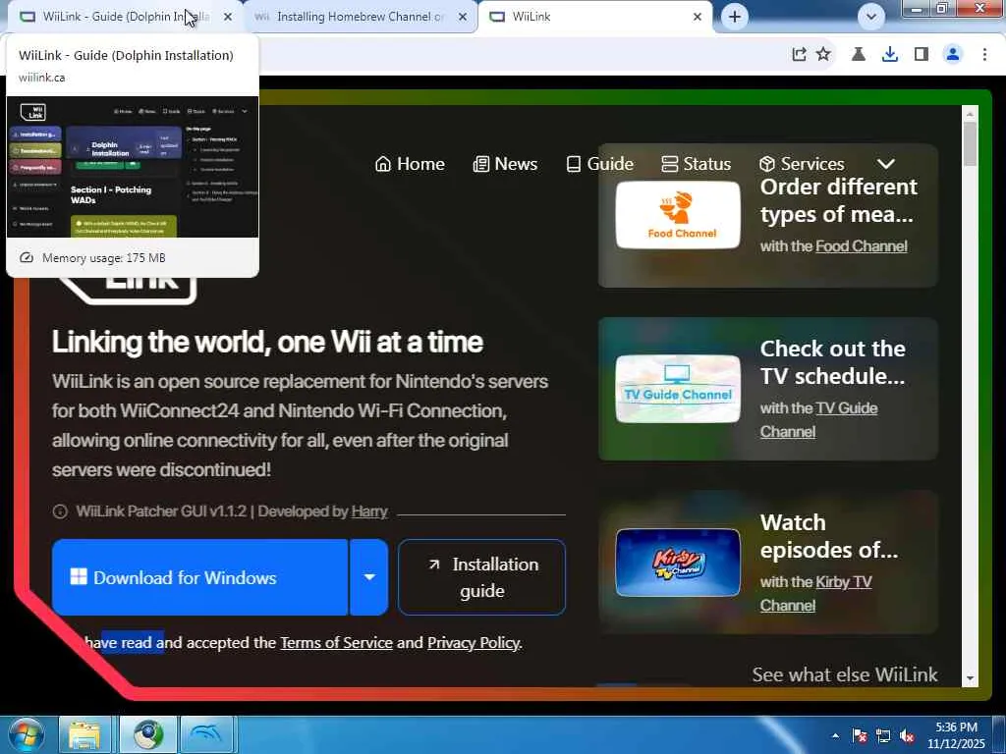Select the WiiLink tab
Image resolution: width=1006 pixels, height=754 pixels.
point(590,17)
